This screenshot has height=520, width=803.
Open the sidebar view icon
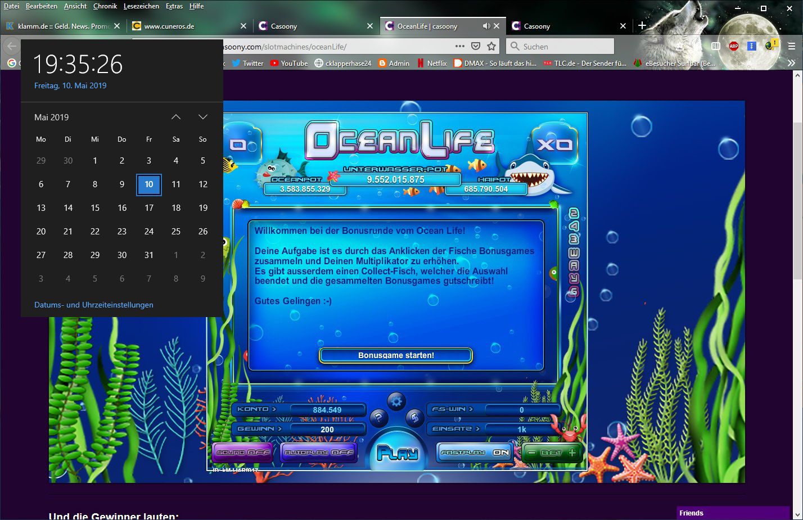pyautogui.click(x=716, y=46)
